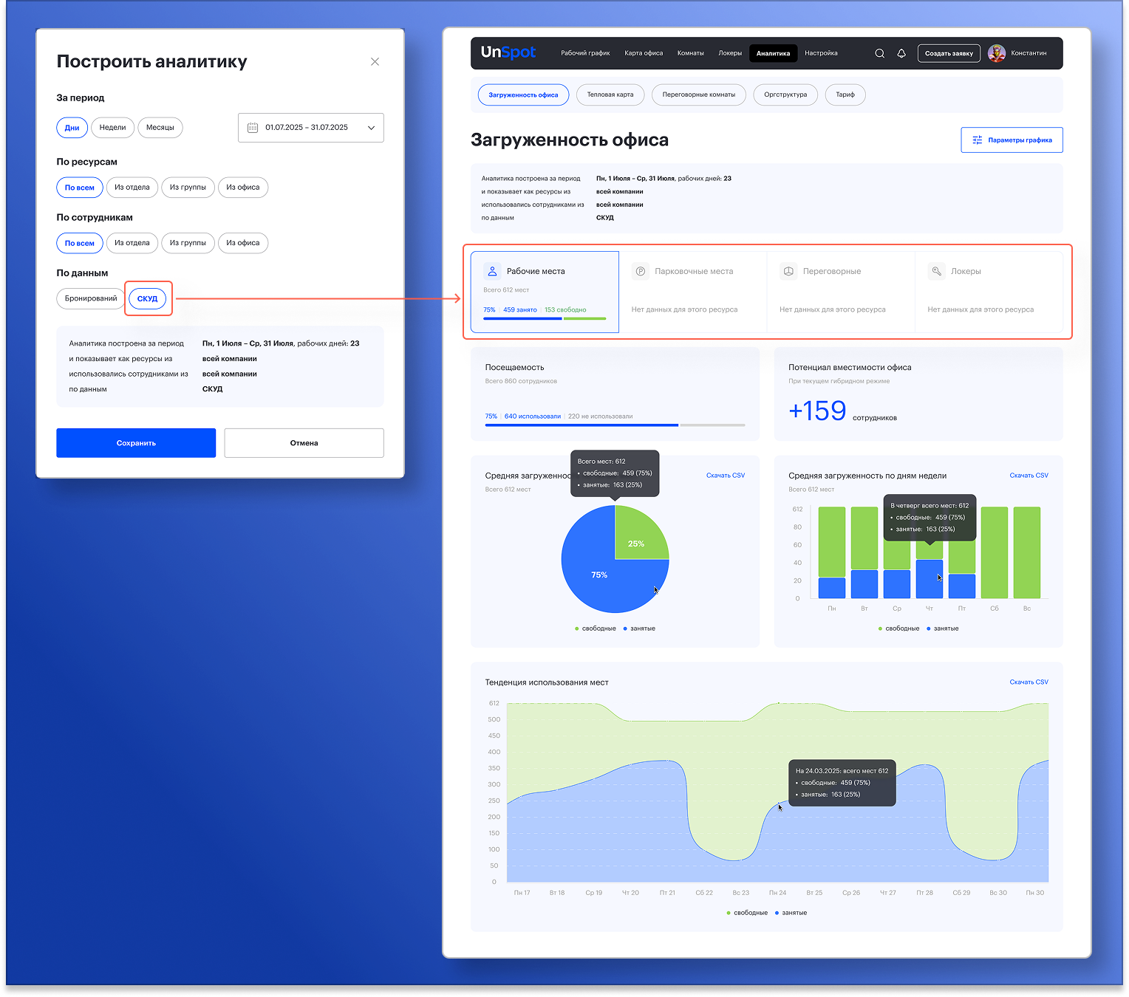Click the lockers card key icon
The image size is (1129, 997).
(x=936, y=271)
